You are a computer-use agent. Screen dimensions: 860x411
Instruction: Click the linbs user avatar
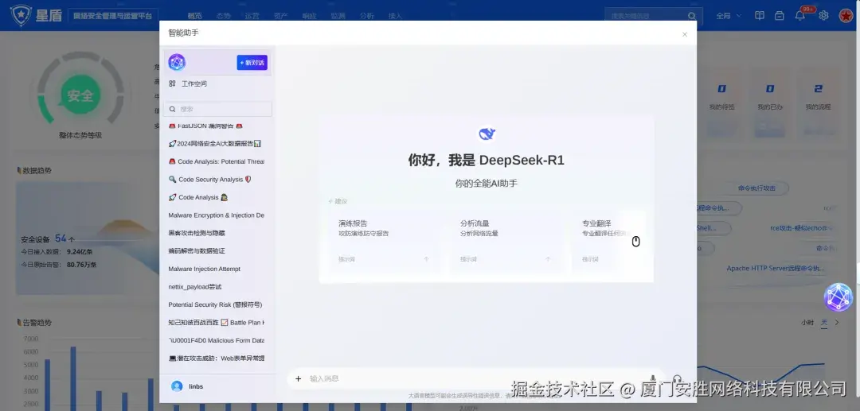point(177,386)
